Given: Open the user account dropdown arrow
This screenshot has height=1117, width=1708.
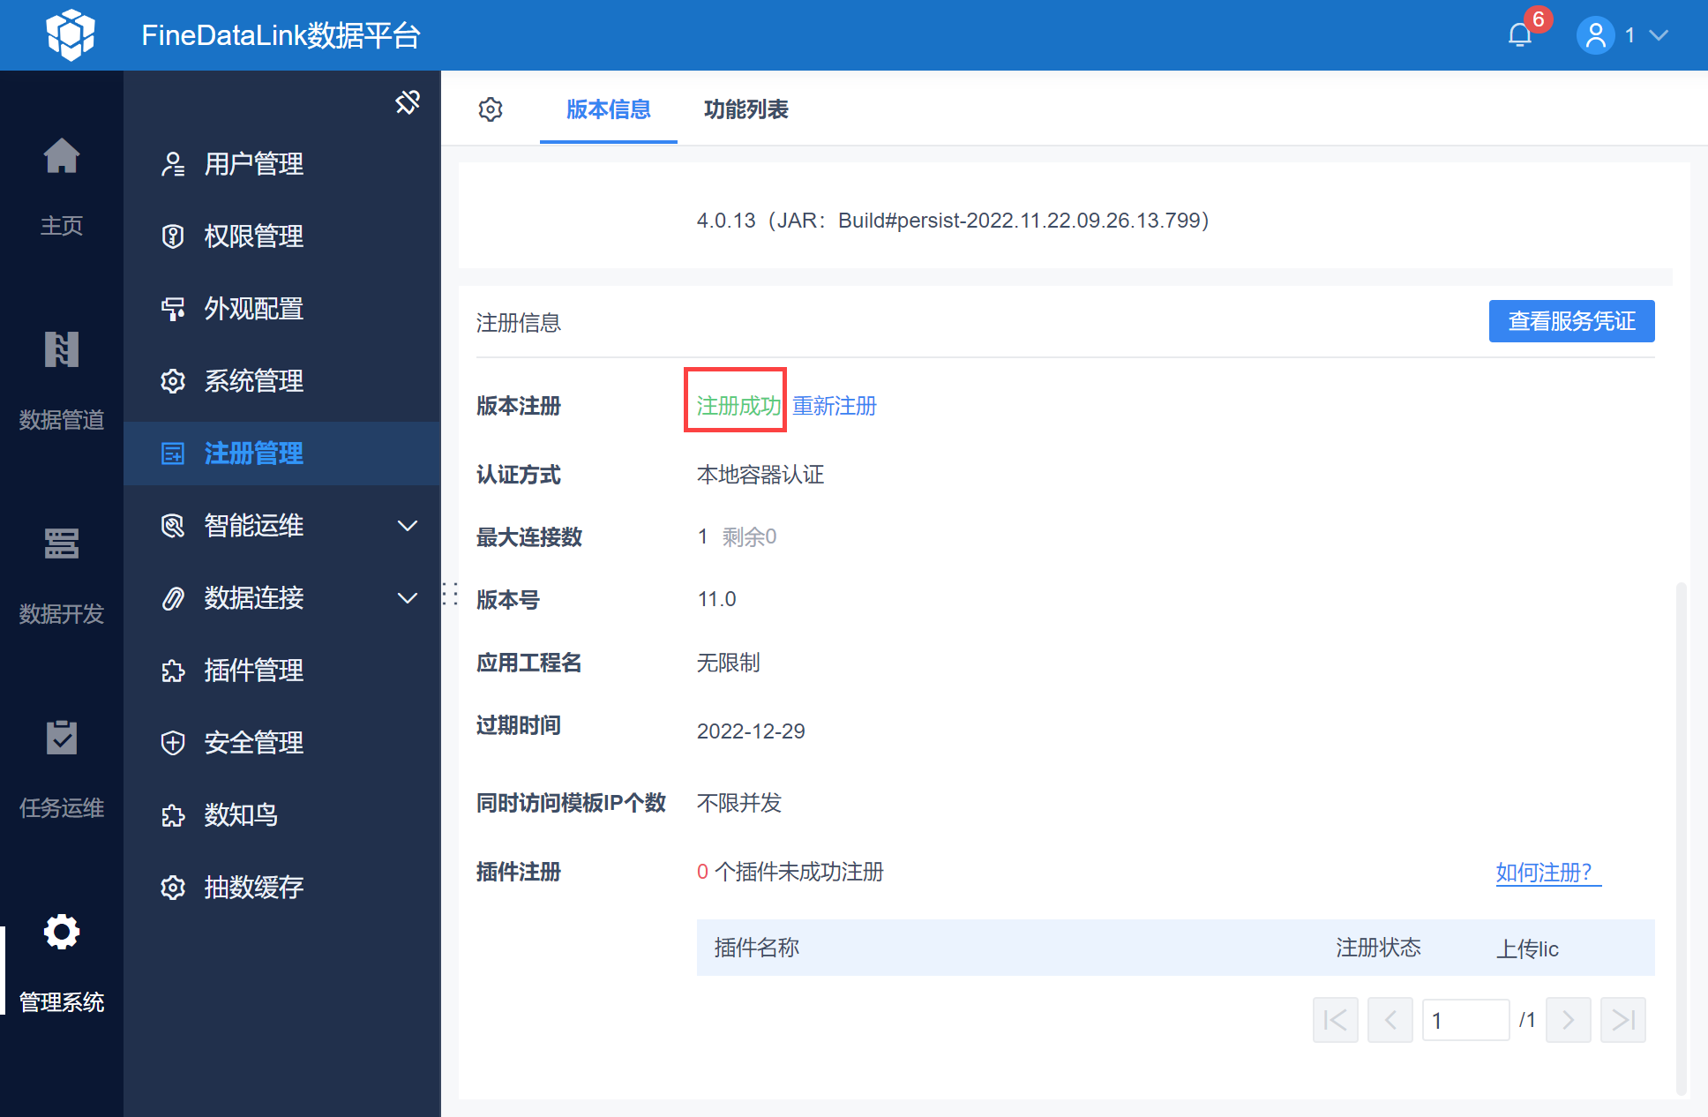Looking at the screenshot, I should [x=1659, y=35].
